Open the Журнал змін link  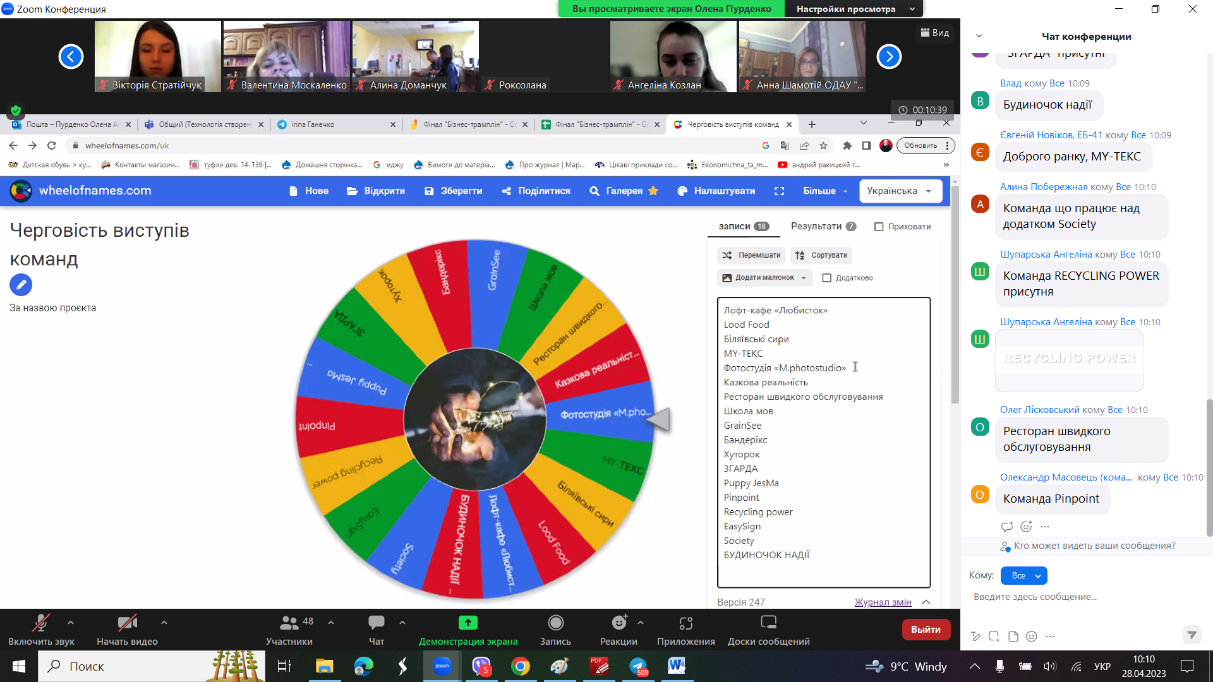pyautogui.click(x=883, y=602)
